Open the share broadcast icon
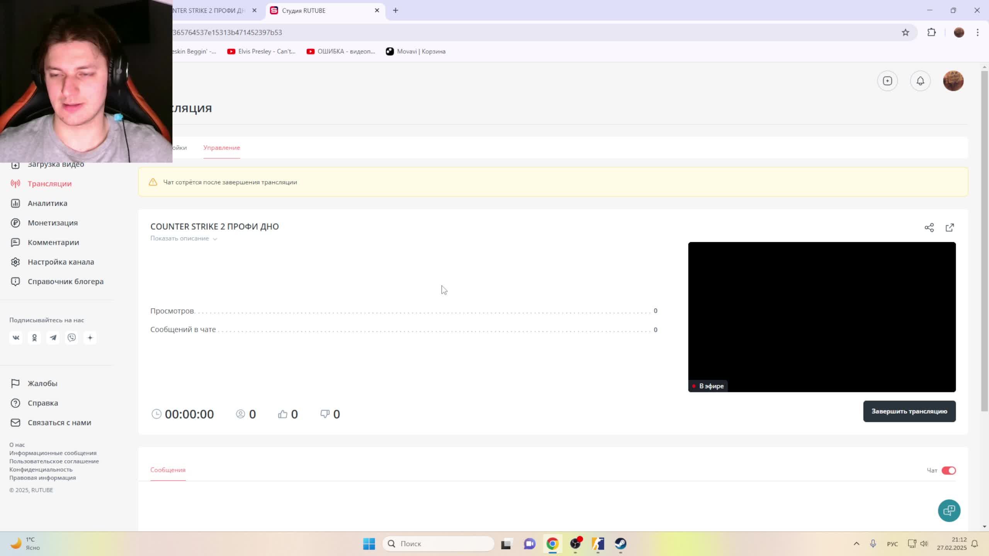 [x=929, y=227]
